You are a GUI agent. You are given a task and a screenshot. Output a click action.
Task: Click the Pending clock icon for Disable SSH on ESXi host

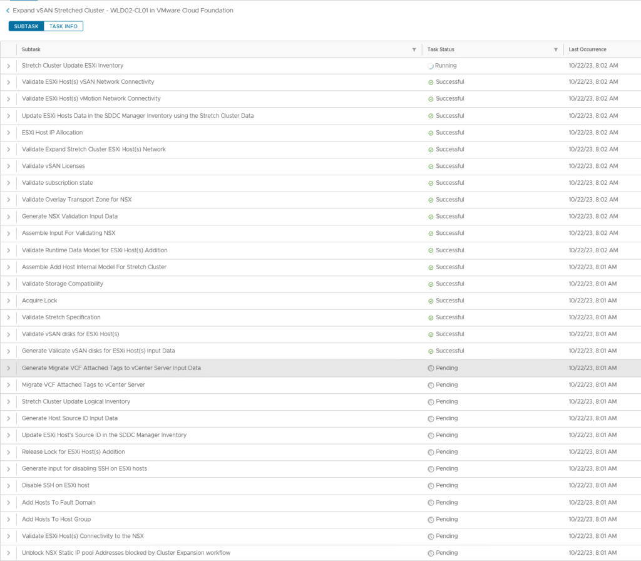(x=431, y=486)
